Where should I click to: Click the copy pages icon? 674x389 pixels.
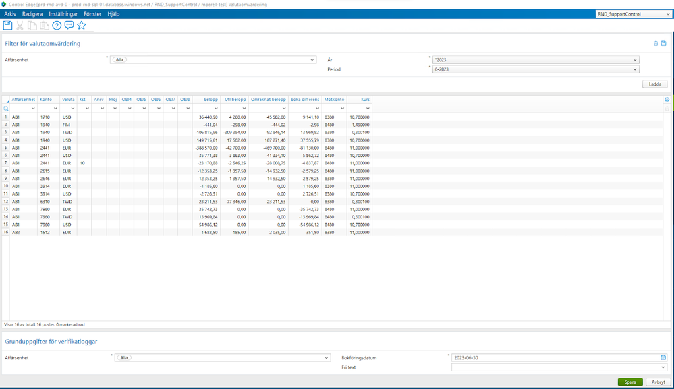pos(32,26)
